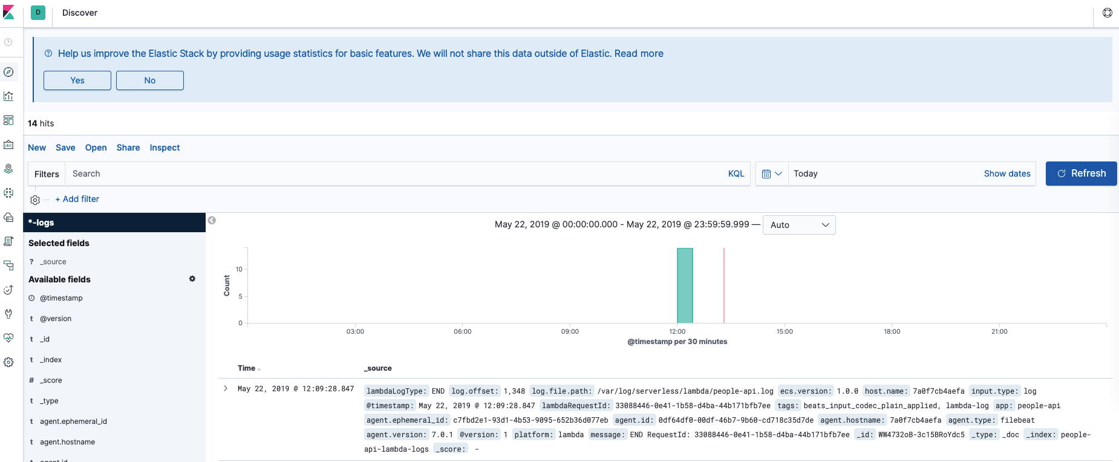Viewport: 1119px width, 462px height.
Task: Click + Add filter
Action: [77, 199]
